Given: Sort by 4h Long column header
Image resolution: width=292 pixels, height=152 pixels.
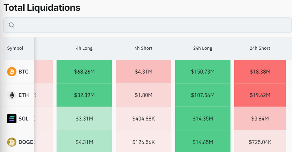Looking at the screenshot, I should pyautogui.click(x=84, y=48).
